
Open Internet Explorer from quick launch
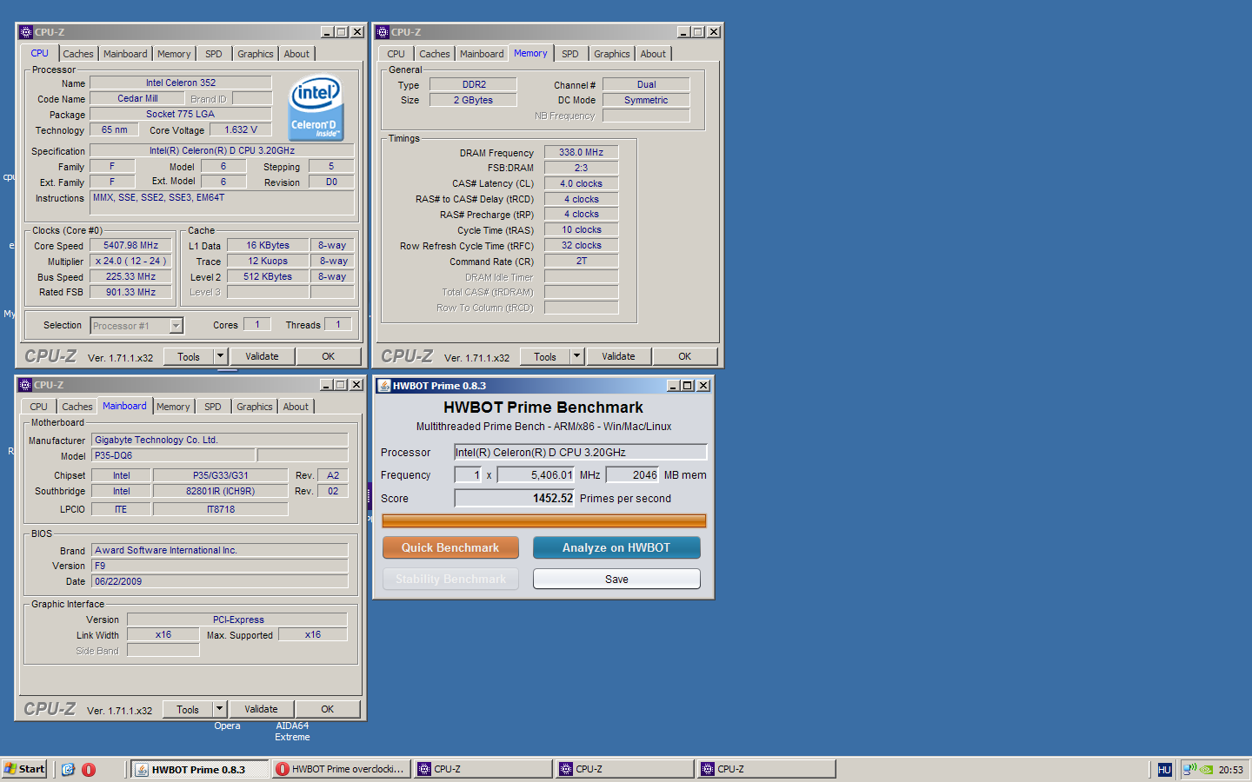[x=68, y=769]
